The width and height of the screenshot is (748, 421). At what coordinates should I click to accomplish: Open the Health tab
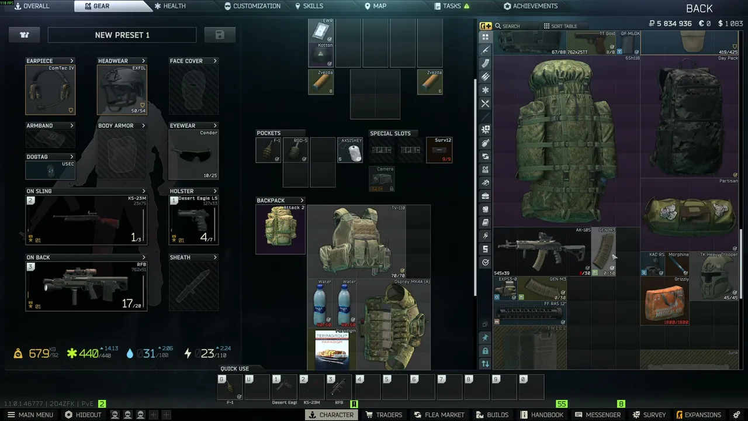click(x=170, y=6)
